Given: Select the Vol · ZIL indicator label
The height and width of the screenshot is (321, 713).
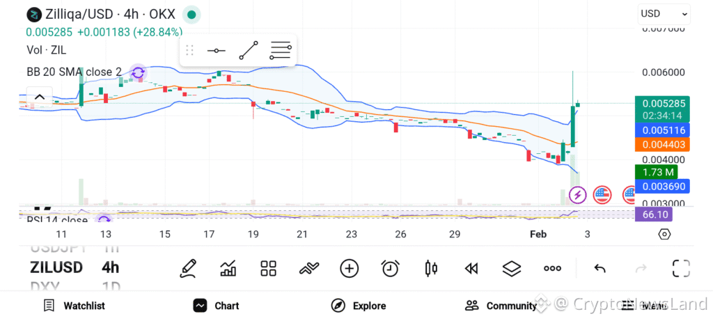Looking at the screenshot, I should pyautogui.click(x=47, y=49).
